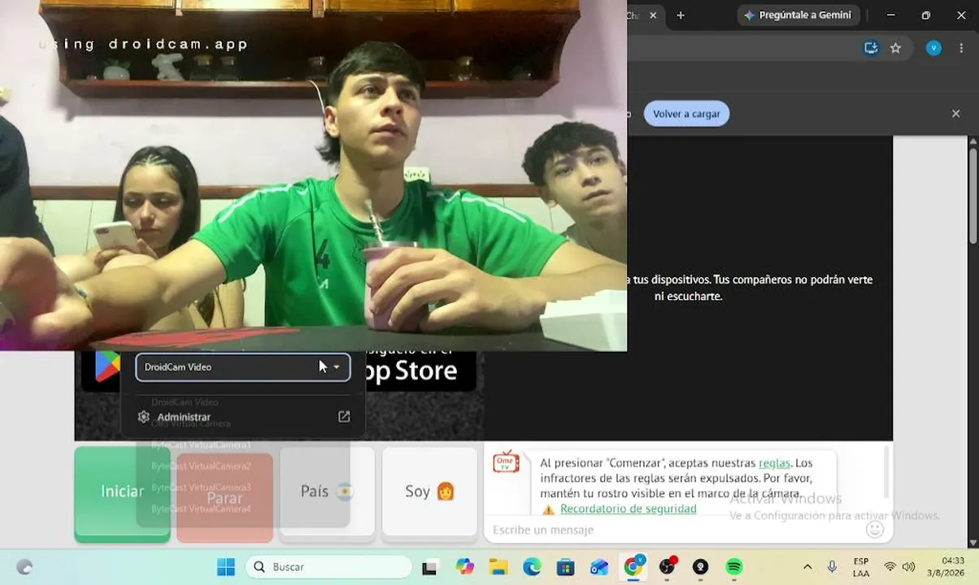Open the Soy gender selector
Screen dimensions: 979x585
pyautogui.click(x=429, y=492)
